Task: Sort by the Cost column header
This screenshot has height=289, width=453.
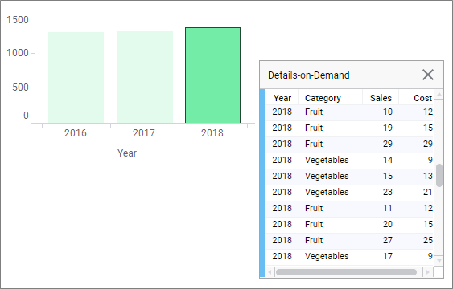Action: [x=417, y=98]
